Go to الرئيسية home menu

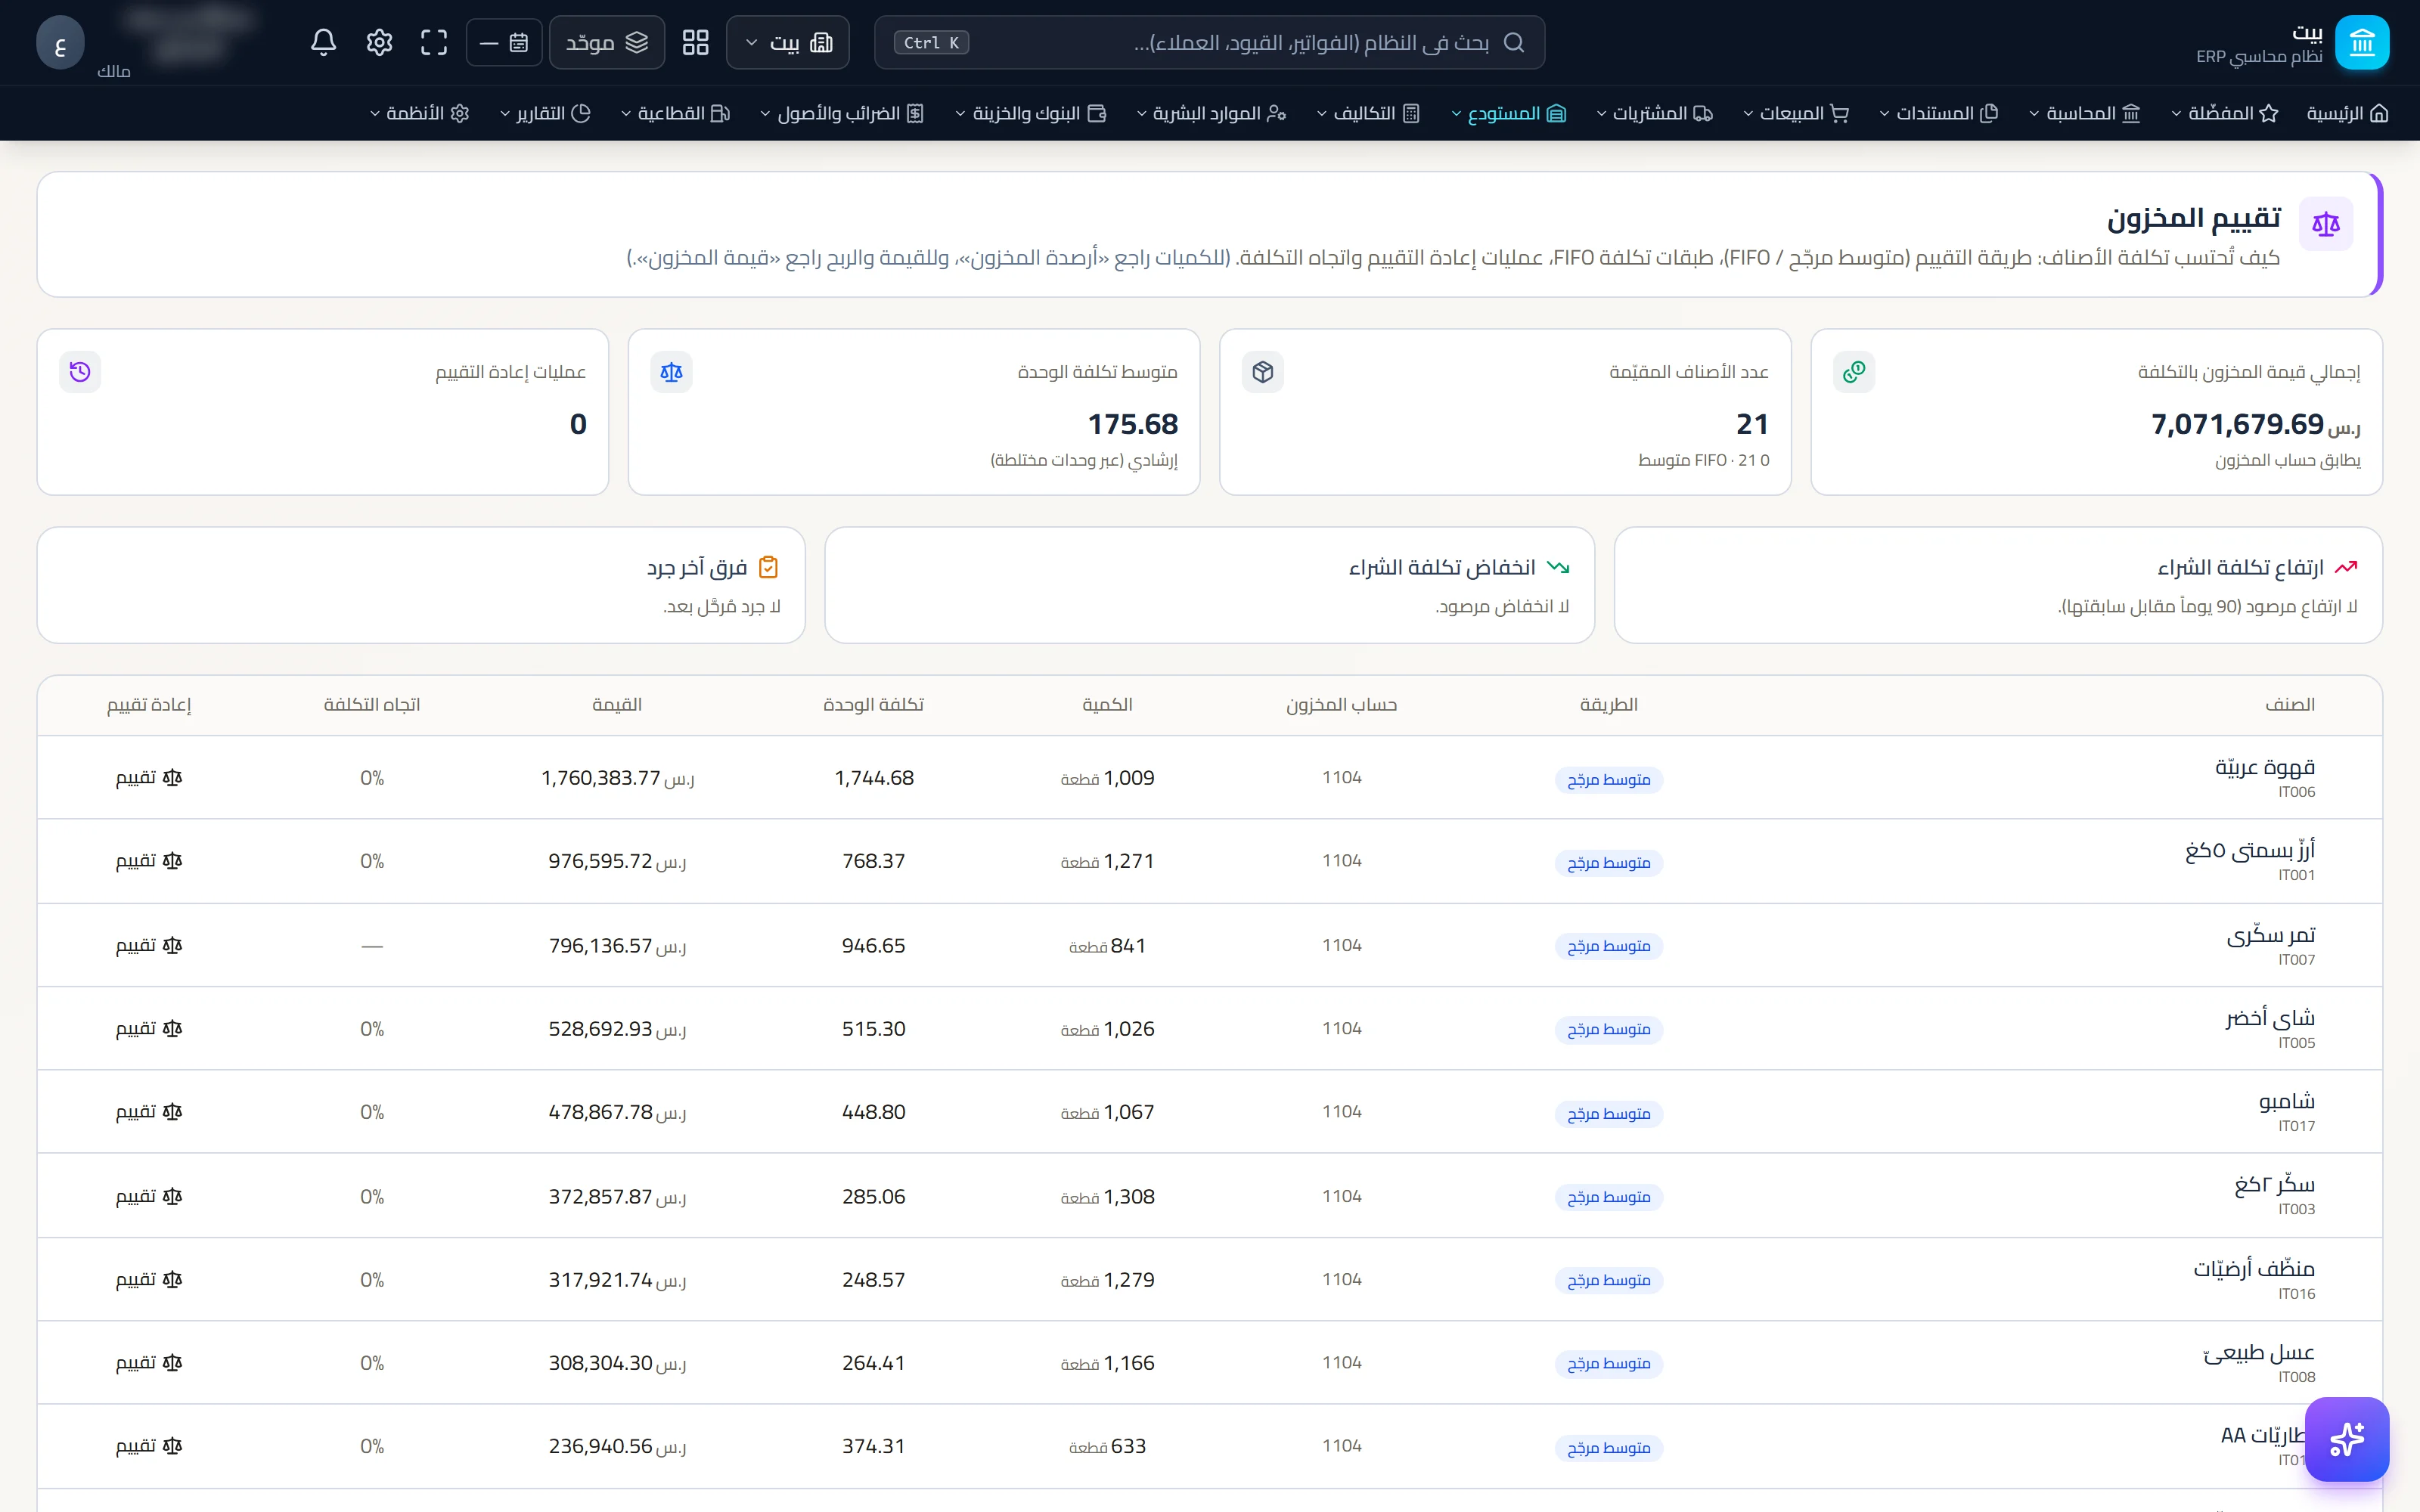2347,113
